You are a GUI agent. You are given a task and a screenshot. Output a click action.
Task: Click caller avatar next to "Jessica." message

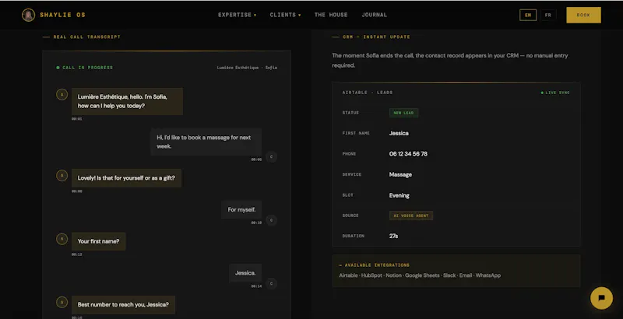click(x=271, y=283)
